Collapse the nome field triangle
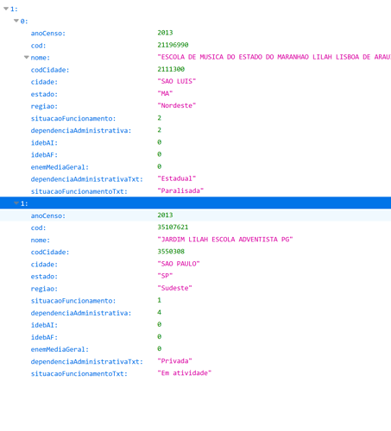This screenshot has height=431, width=391. tap(27, 58)
